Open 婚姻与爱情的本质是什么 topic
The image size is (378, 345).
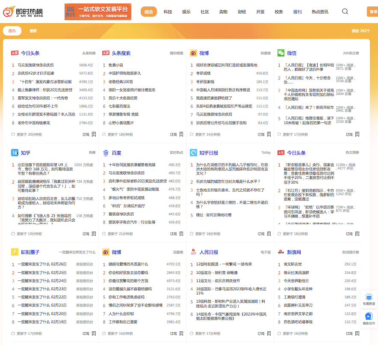128,264
